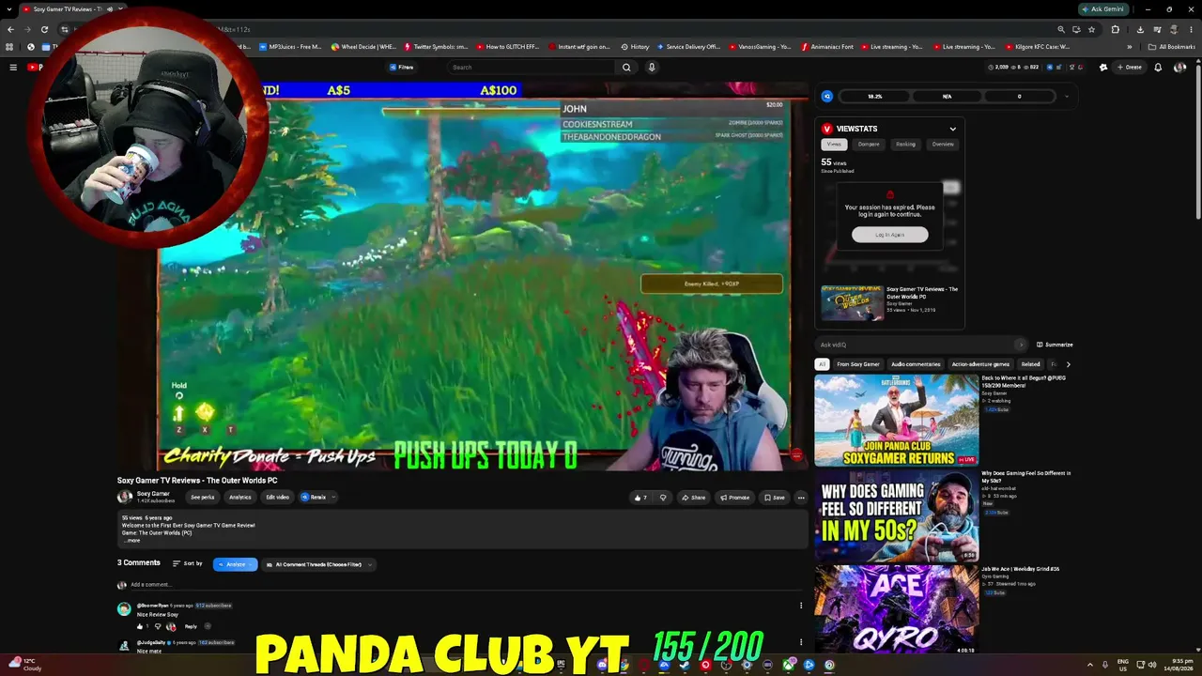Click the Edit video button

coord(277,498)
